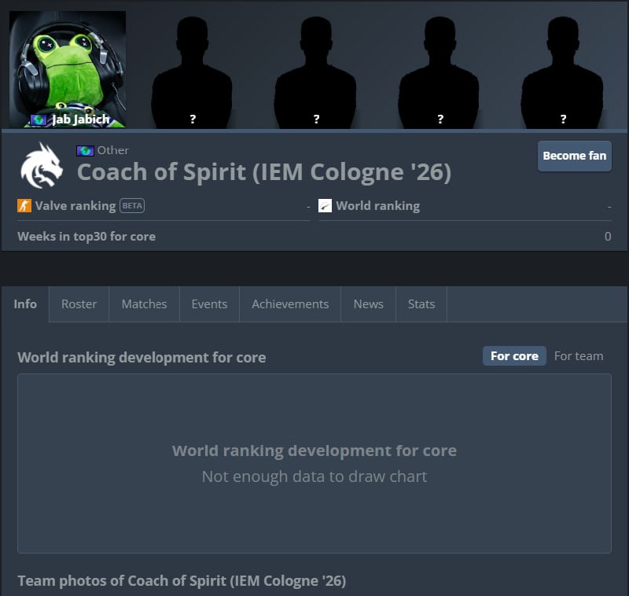Image resolution: width=629 pixels, height=596 pixels.
Task: Click the Other region flag icon
Action: click(x=85, y=151)
